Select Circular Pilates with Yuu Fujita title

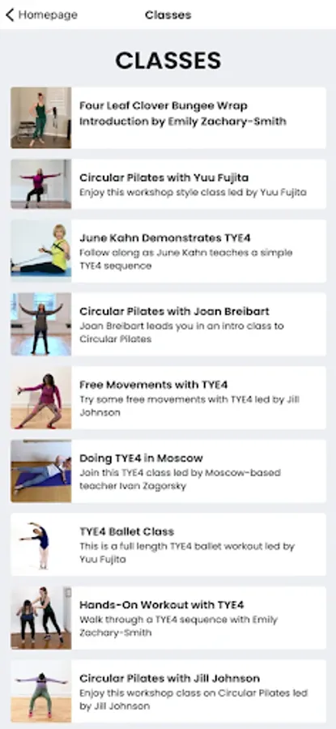point(164,177)
